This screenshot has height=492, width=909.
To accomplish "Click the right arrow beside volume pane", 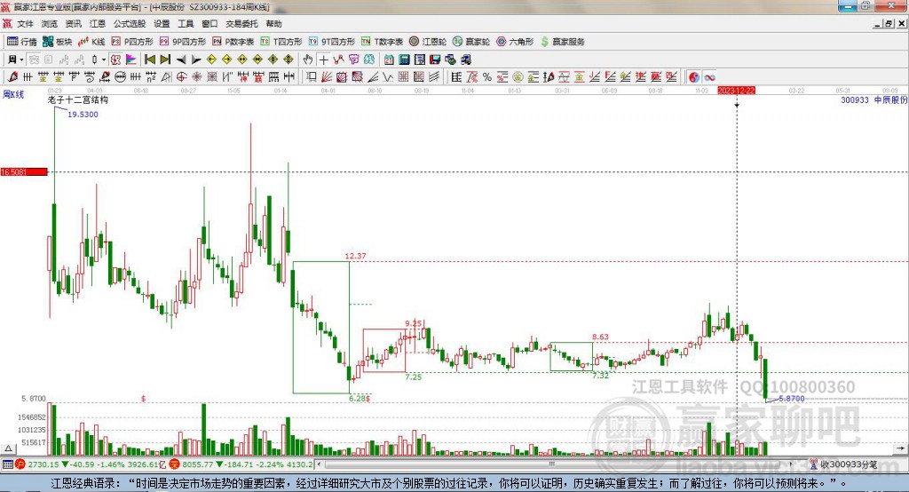I will [900, 448].
